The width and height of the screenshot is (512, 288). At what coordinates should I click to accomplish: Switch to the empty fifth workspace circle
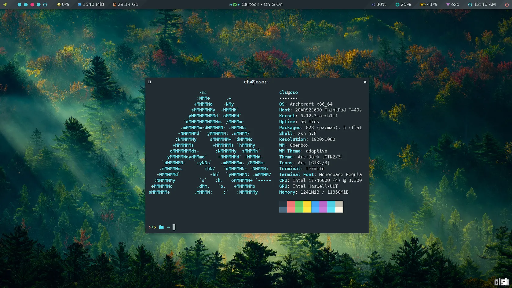pyautogui.click(x=45, y=5)
